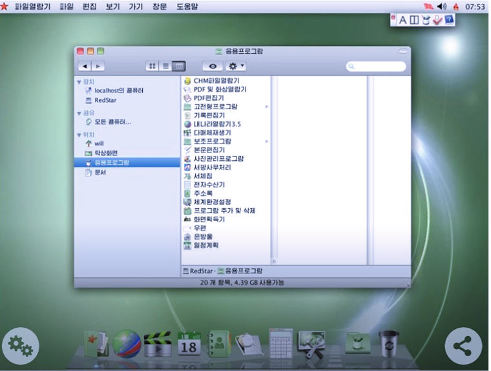The width and height of the screenshot is (491, 371).
Task: Open the address book dock icon
Action: click(218, 344)
